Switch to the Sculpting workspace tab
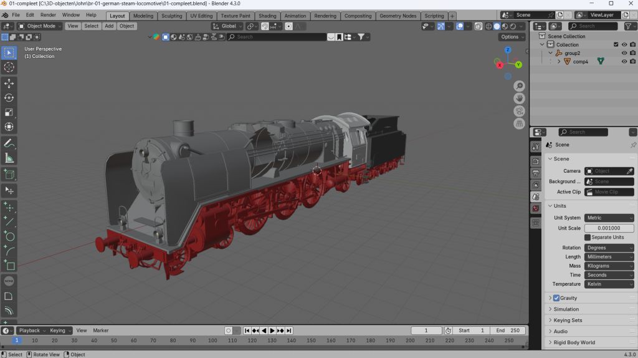The height and width of the screenshot is (358, 638). click(x=172, y=16)
